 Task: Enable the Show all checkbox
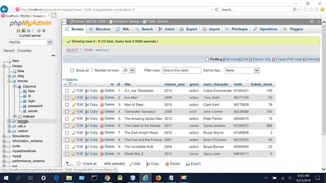(x=72, y=71)
